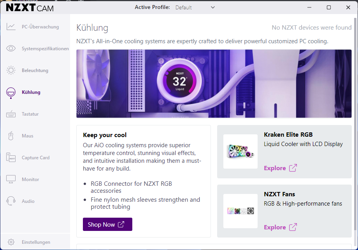The width and height of the screenshot is (358, 250).
Task: Click the NZXT CAM logo
Action: 30,7
